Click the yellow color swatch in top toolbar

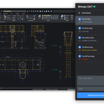[10, 11]
